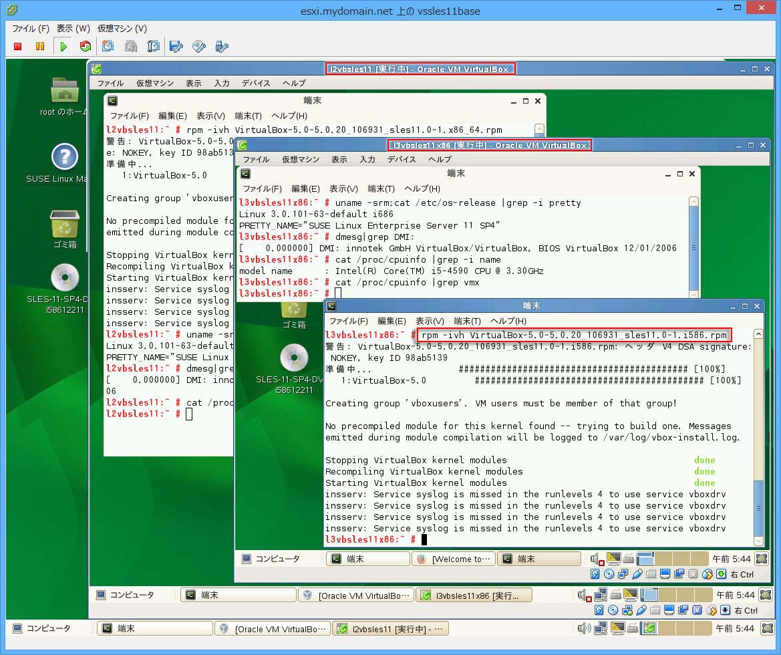Click 右 Ctrl host key label in l3vbsles11x86 status bar
The image size is (781, 655).
point(742,574)
